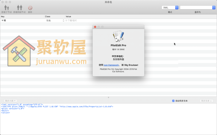Image resolution: width=217 pixels, height=135 pixels.
Task: Click the '<plist version="1.0">' text line
Action: tap(13, 109)
